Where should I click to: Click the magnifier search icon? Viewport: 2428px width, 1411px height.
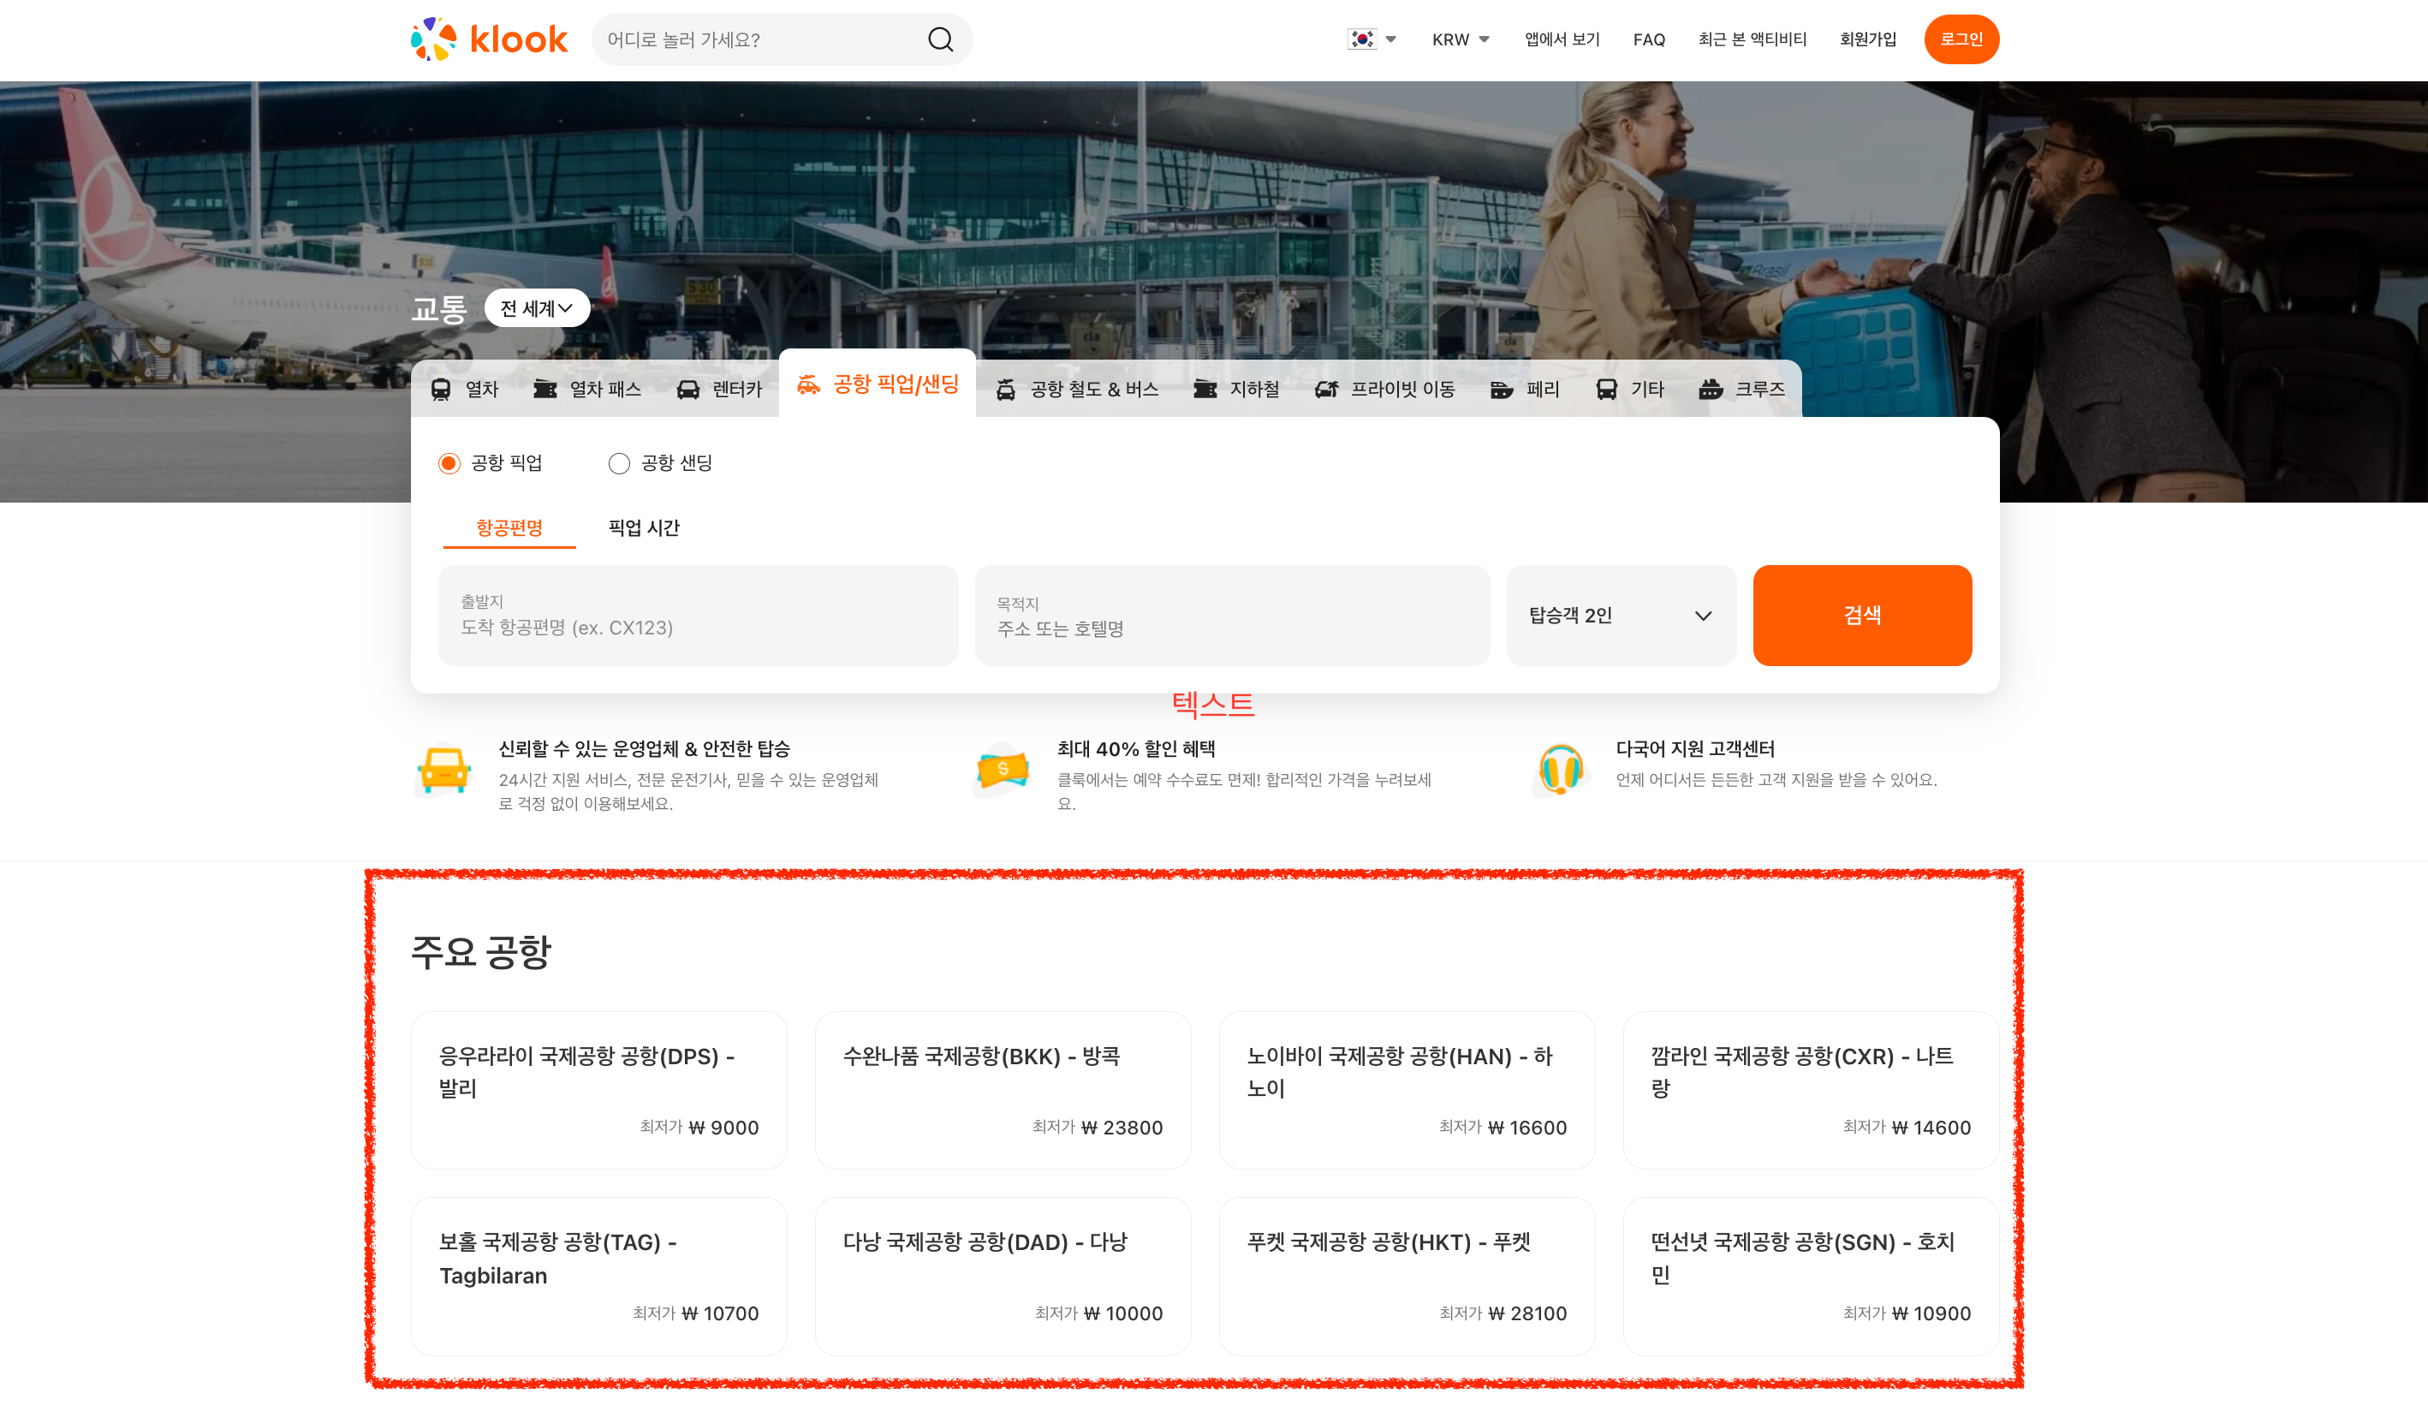click(940, 39)
